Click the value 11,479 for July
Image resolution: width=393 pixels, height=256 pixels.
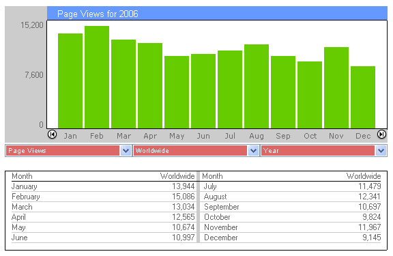[369, 186]
